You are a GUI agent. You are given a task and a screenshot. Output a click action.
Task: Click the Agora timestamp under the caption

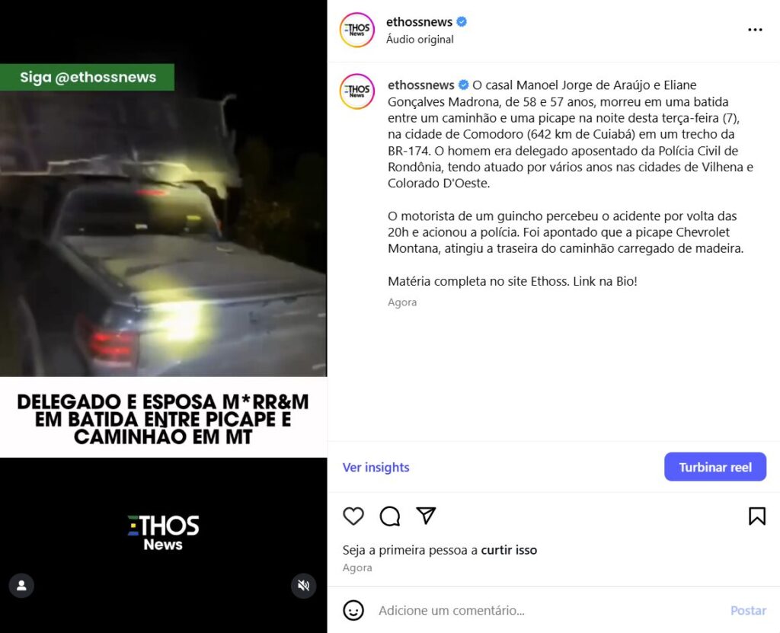pyautogui.click(x=402, y=302)
